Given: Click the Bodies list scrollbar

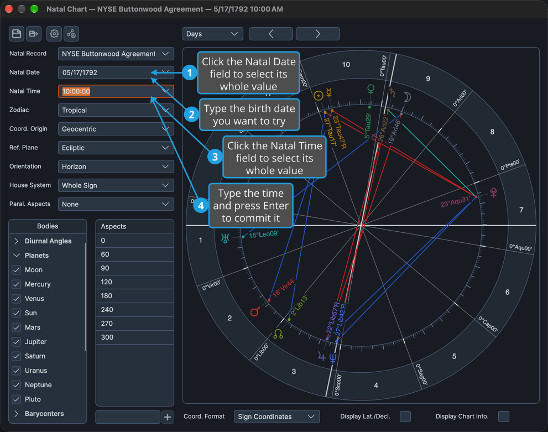Looking at the screenshot, I should (x=85, y=297).
